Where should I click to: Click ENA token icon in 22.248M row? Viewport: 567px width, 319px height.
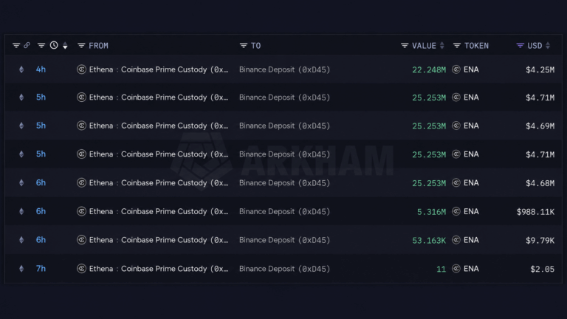pos(456,69)
